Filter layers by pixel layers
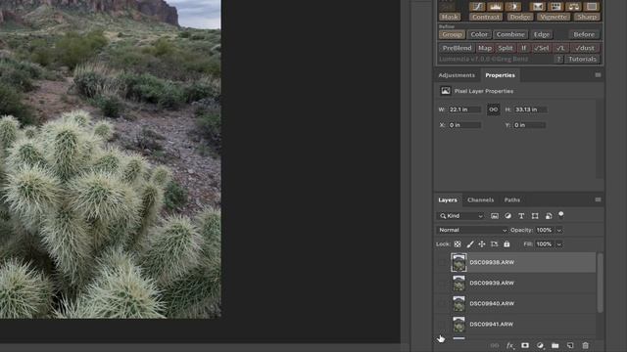Screen dimensions: 627x352 [495, 216]
